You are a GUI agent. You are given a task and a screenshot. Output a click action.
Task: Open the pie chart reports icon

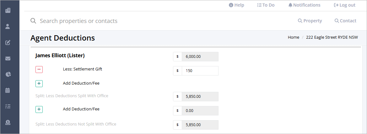(8, 75)
